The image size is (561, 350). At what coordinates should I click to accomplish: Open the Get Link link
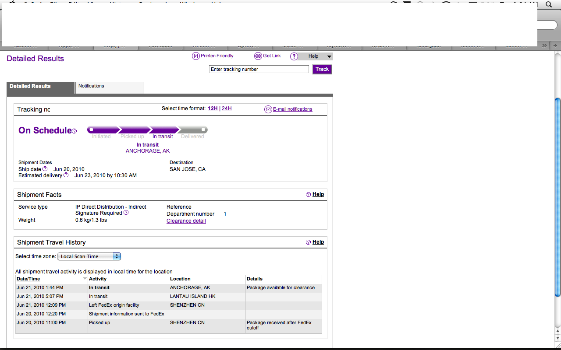coord(272,56)
